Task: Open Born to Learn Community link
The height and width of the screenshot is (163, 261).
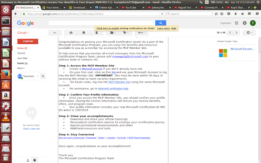Action: 71,138
